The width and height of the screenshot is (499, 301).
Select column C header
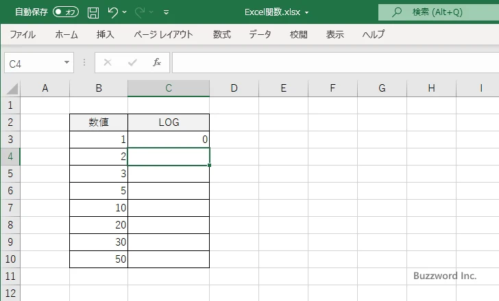169,88
